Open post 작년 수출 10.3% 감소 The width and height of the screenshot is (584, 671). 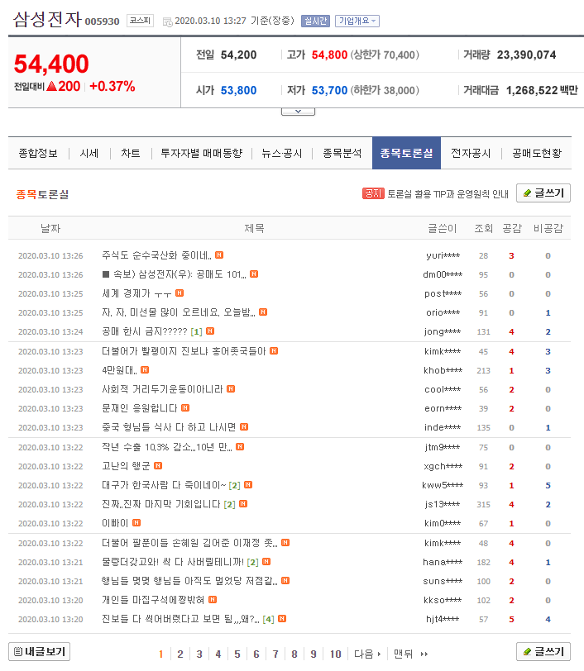[x=166, y=447]
